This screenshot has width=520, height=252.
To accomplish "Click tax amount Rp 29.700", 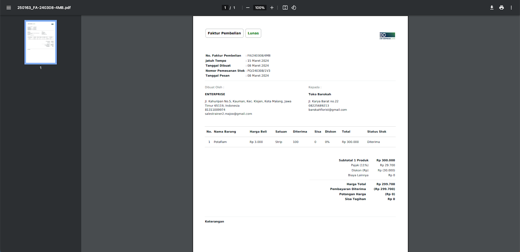I will click(387, 165).
